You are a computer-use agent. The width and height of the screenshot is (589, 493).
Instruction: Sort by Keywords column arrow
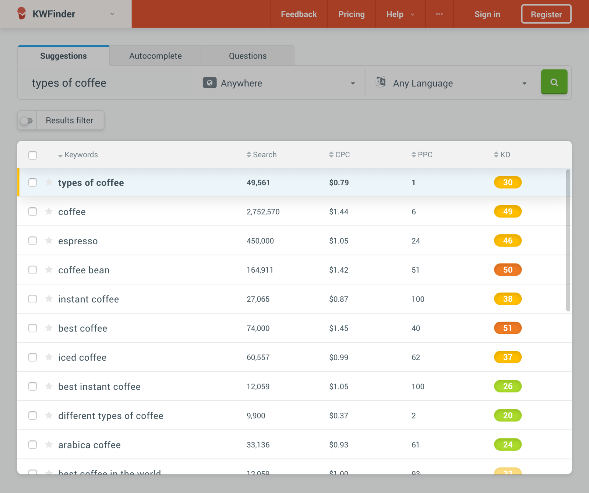(x=60, y=156)
